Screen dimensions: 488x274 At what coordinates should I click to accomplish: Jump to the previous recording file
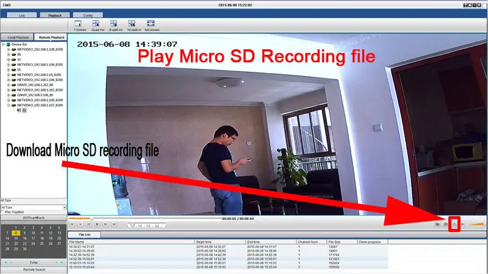click(72, 224)
